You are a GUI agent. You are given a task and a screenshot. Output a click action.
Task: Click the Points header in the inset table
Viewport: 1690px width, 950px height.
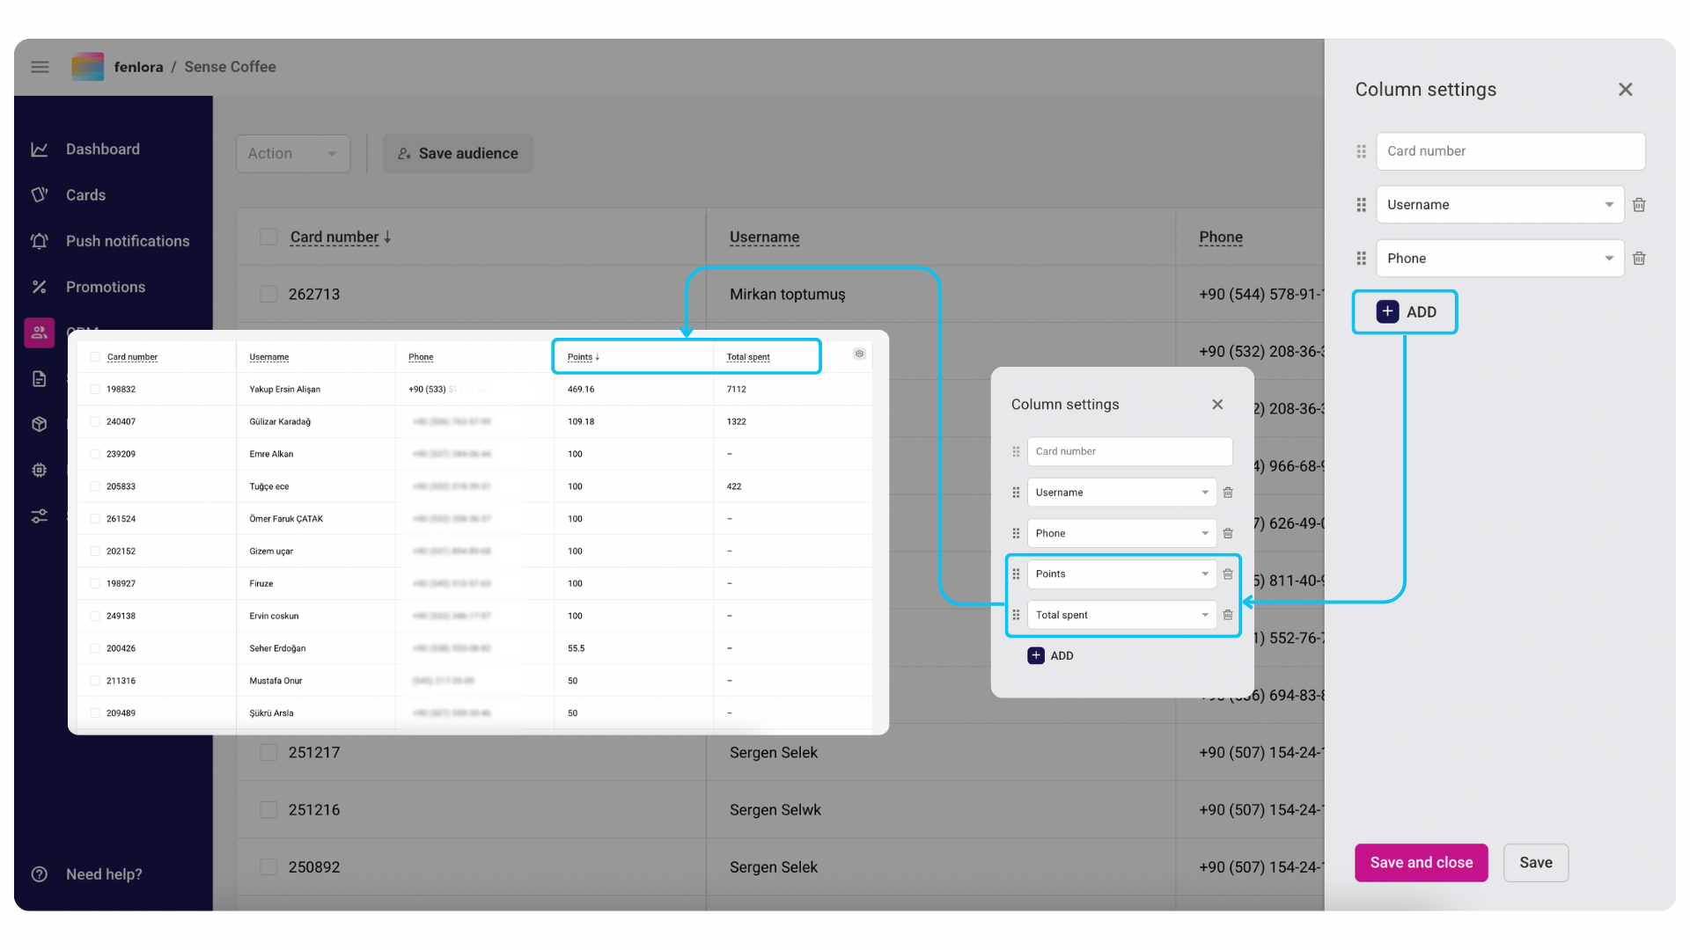[580, 357]
